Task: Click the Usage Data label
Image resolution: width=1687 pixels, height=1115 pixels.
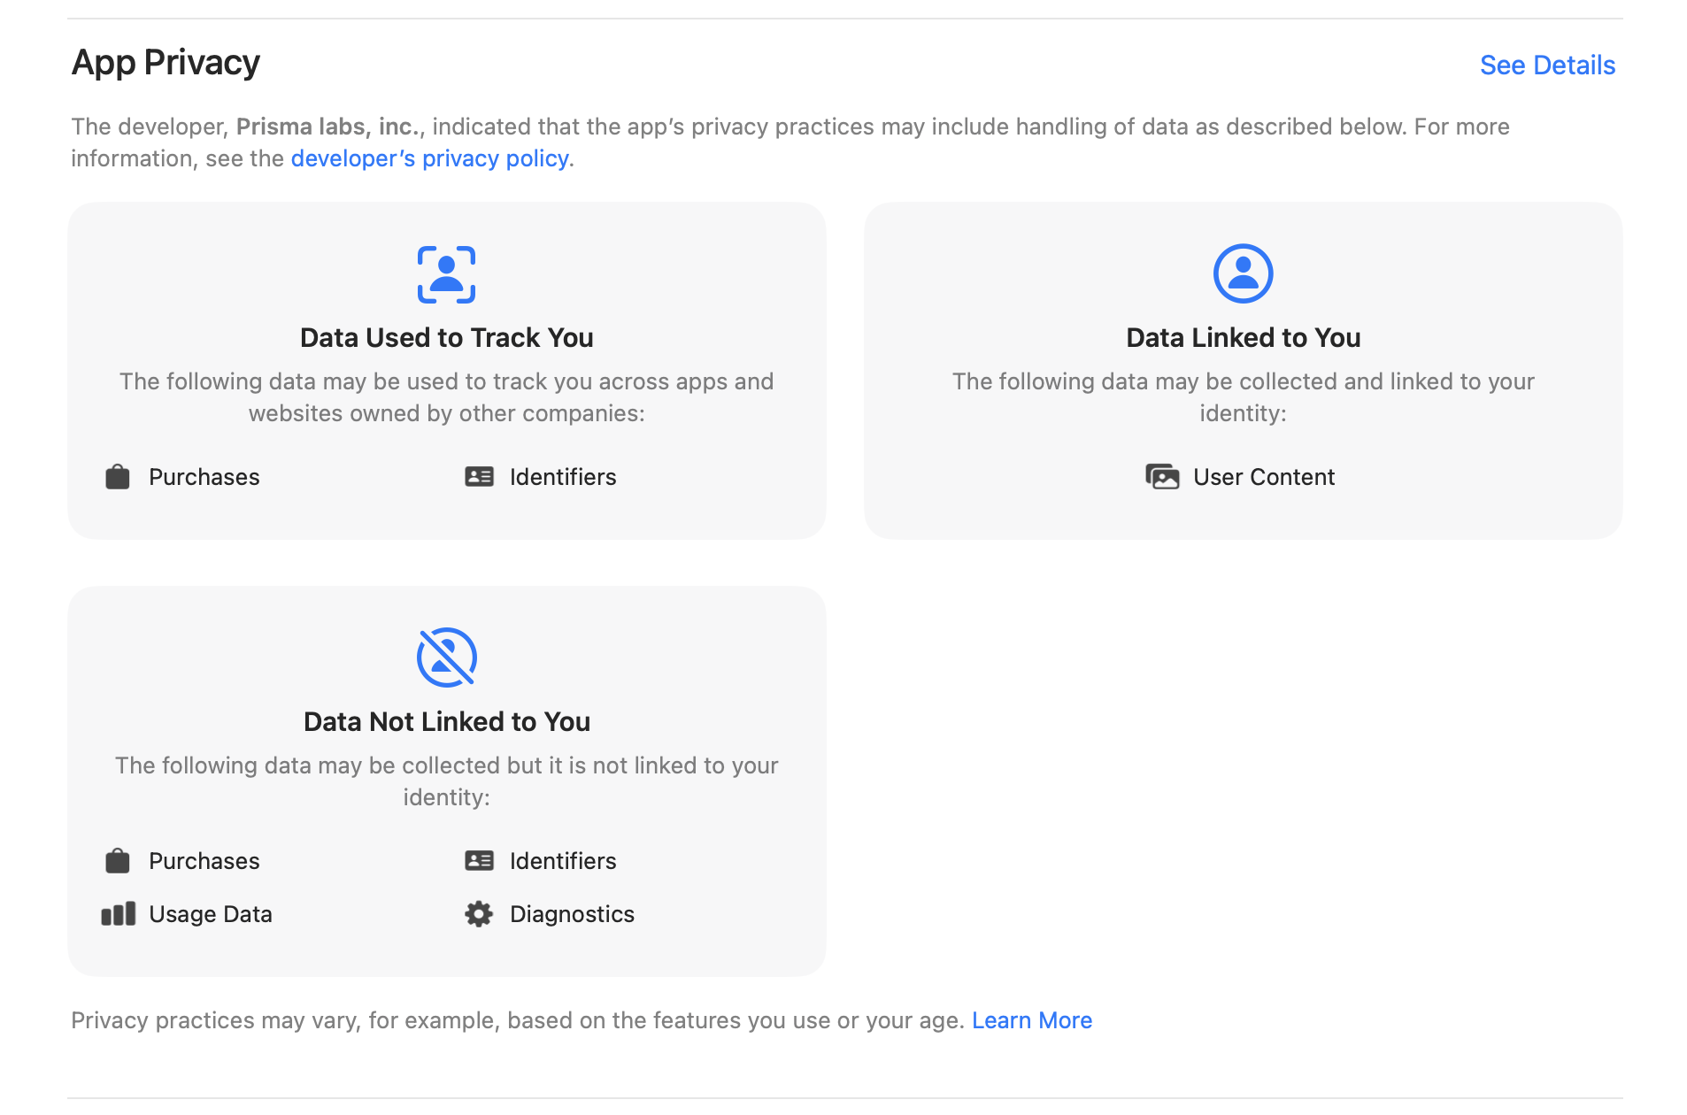Action: click(211, 914)
